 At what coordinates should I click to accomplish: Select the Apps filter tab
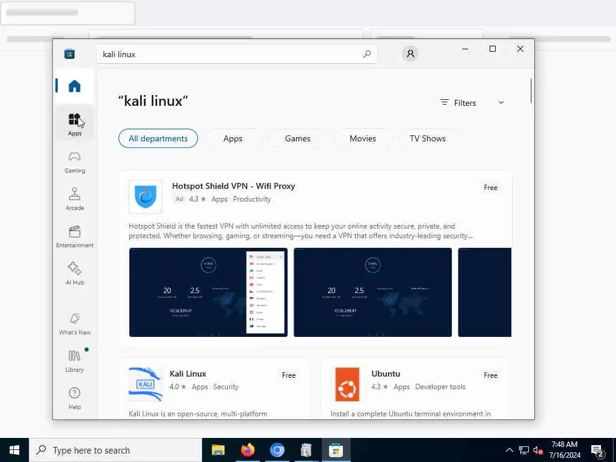pos(233,138)
